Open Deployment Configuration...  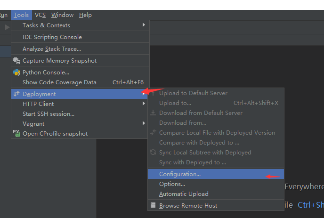[x=216, y=174]
